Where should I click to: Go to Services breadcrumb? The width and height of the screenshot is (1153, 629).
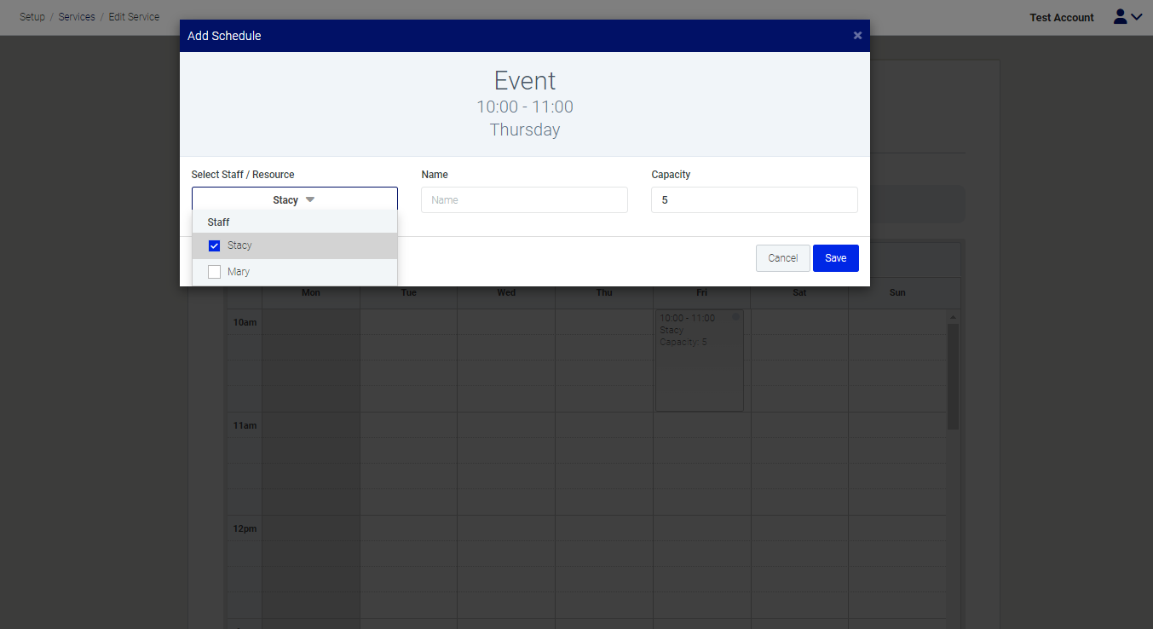tap(77, 17)
